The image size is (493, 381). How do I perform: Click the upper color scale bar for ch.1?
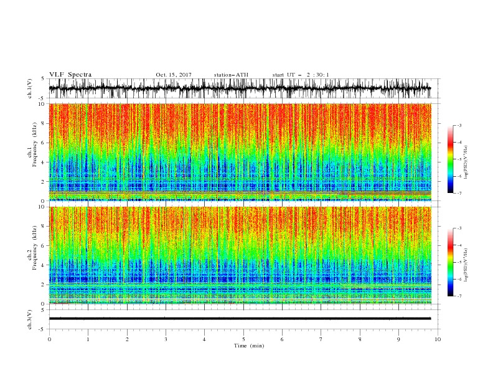(450, 159)
